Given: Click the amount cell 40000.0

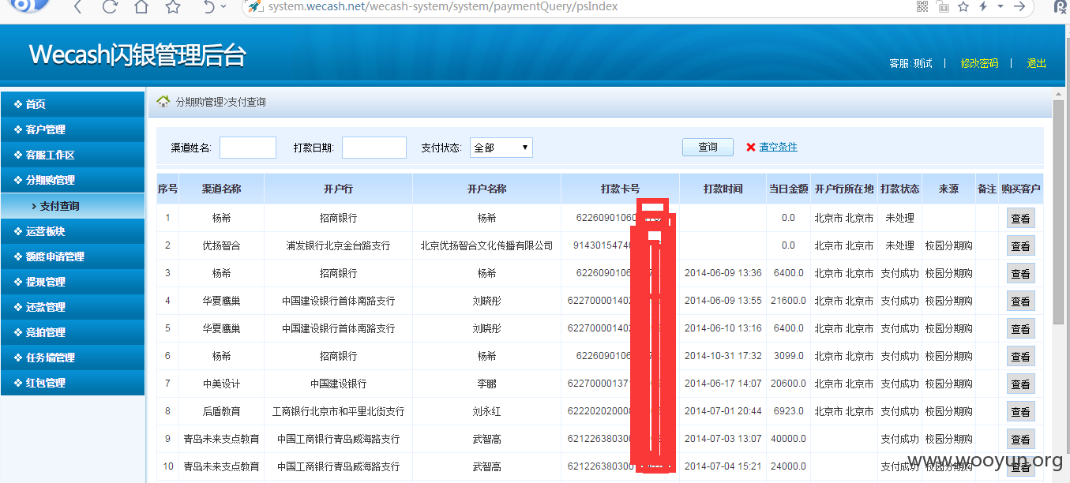Looking at the screenshot, I should [x=788, y=439].
